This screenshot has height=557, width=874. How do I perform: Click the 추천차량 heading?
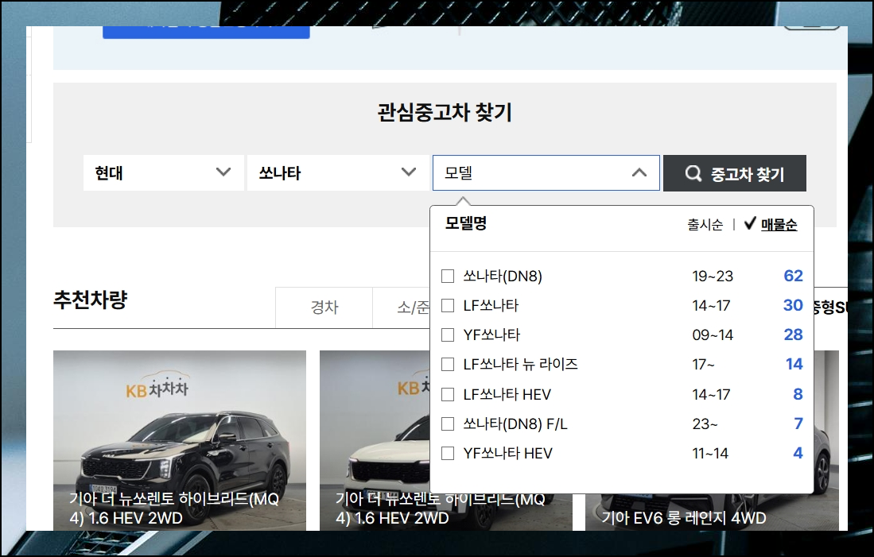pyautogui.click(x=91, y=300)
